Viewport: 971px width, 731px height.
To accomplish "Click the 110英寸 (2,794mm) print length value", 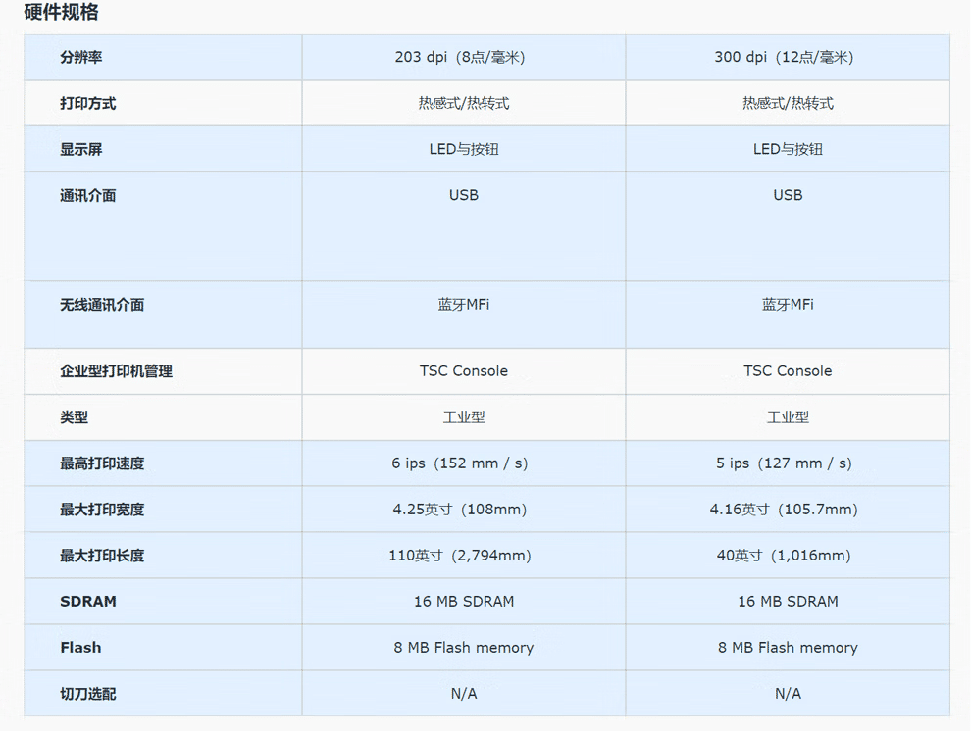I will tap(463, 556).
